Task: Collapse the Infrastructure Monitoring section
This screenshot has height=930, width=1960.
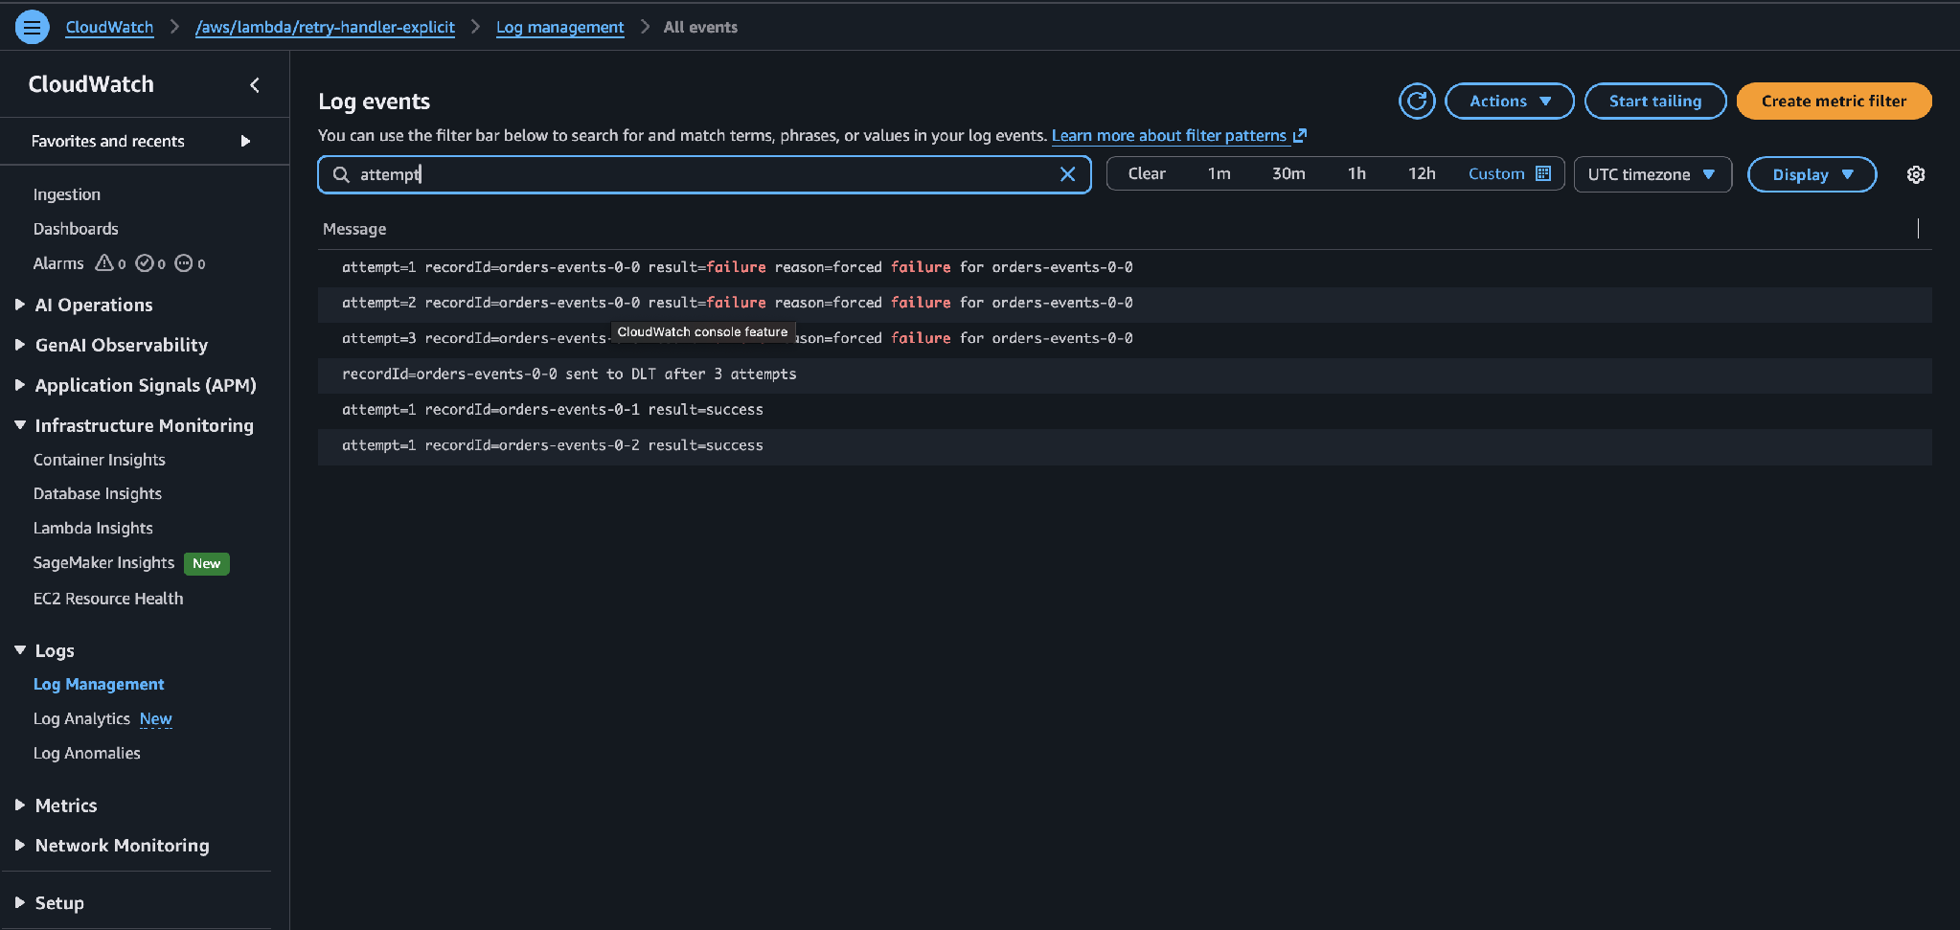Action: 20,425
